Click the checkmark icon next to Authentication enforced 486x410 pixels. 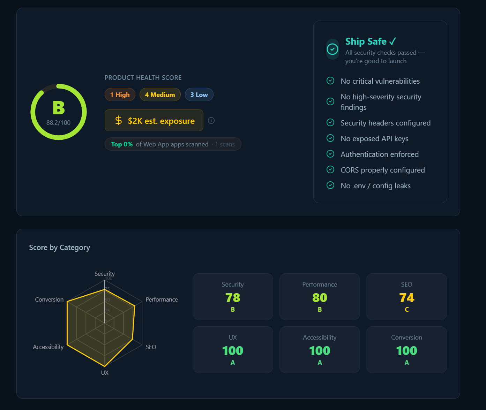click(330, 154)
